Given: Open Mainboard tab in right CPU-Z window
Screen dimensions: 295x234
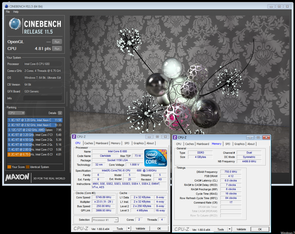Looking at the screenshot, I should [x=203, y=144].
